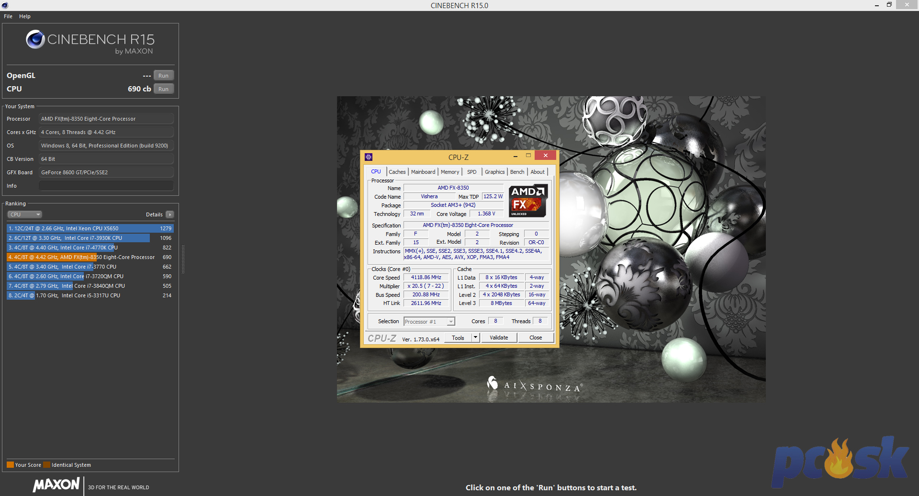Click the Cinebench logo icon in header
Screen dimensions: 919x496
35,40
